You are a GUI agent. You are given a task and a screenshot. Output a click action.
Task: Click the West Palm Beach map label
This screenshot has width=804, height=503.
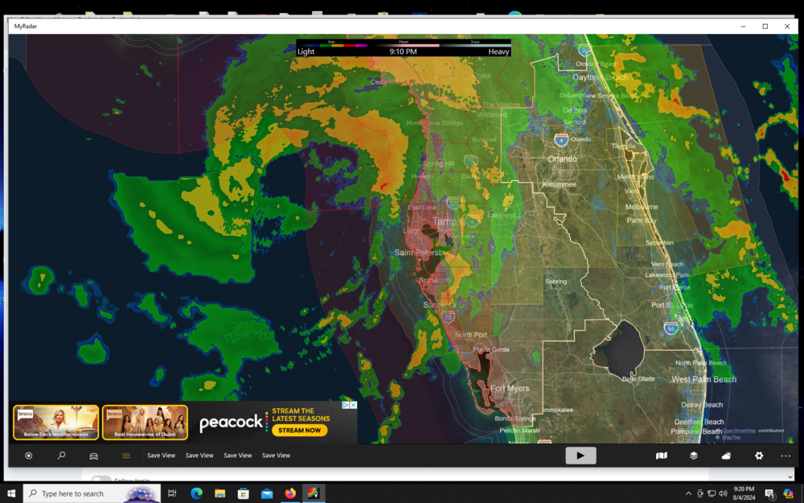click(x=704, y=379)
